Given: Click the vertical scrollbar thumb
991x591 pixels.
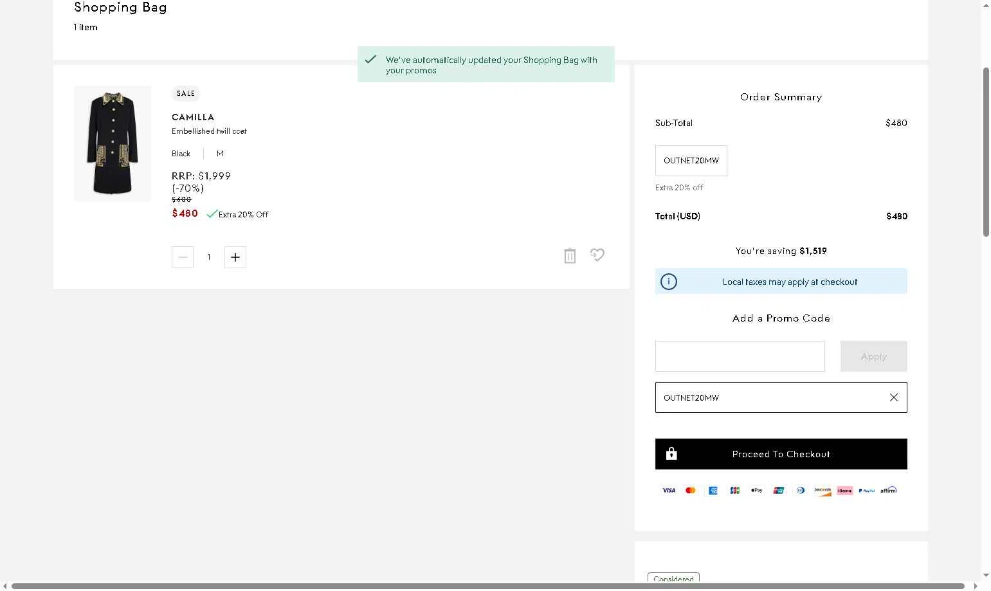Looking at the screenshot, I should 986,152.
